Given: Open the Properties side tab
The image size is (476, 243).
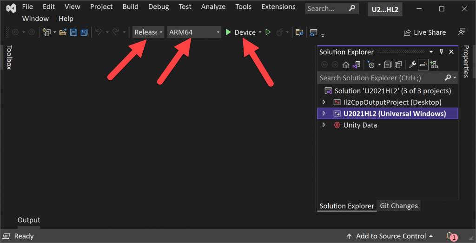Looking at the screenshot, I should (x=466, y=62).
